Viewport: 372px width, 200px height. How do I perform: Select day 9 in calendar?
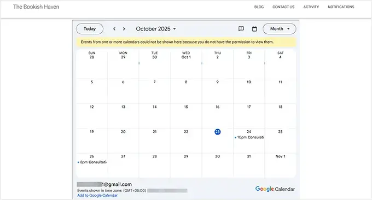[x=217, y=82]
